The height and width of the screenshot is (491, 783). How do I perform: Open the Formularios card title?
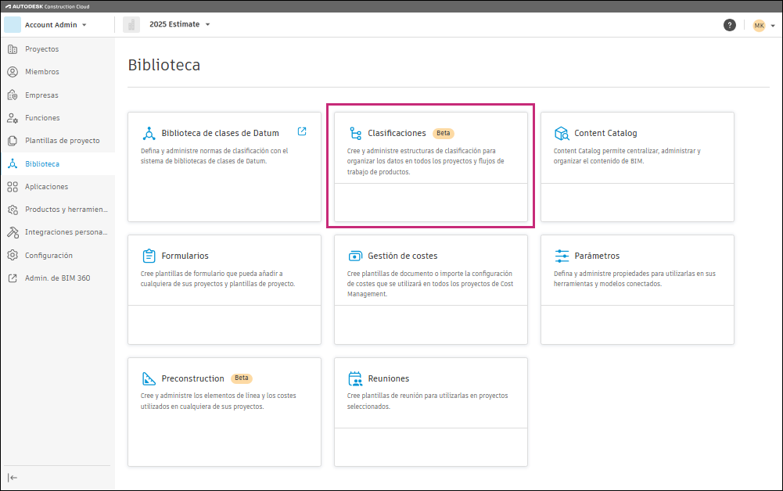(185, 256)
